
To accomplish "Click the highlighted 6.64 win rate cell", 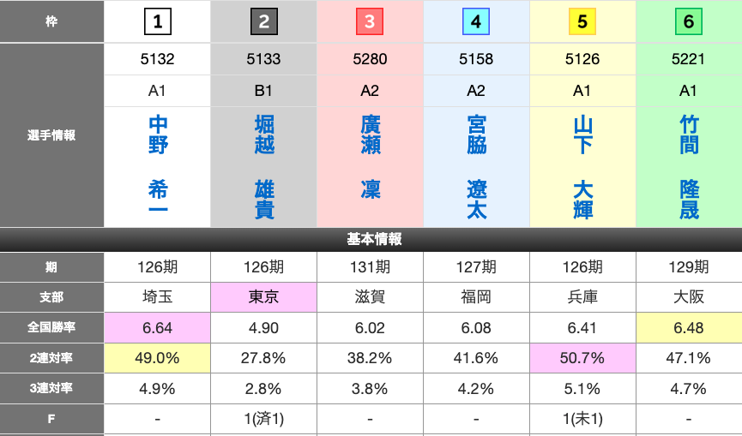I will tap(158, 328).
